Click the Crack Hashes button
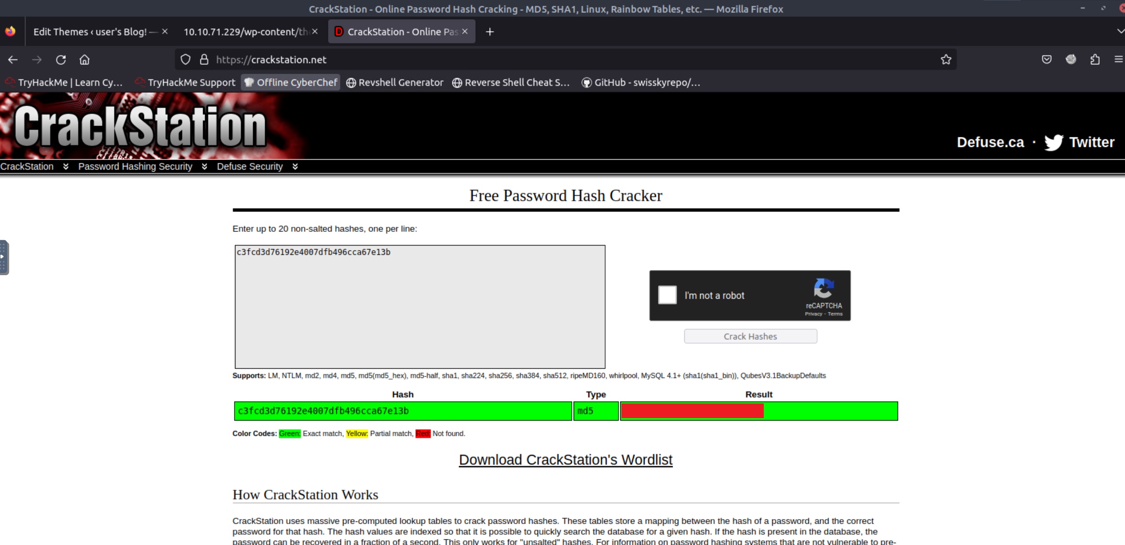The height and width of the screenshot is (545, 1125). (x=750, y=336)
